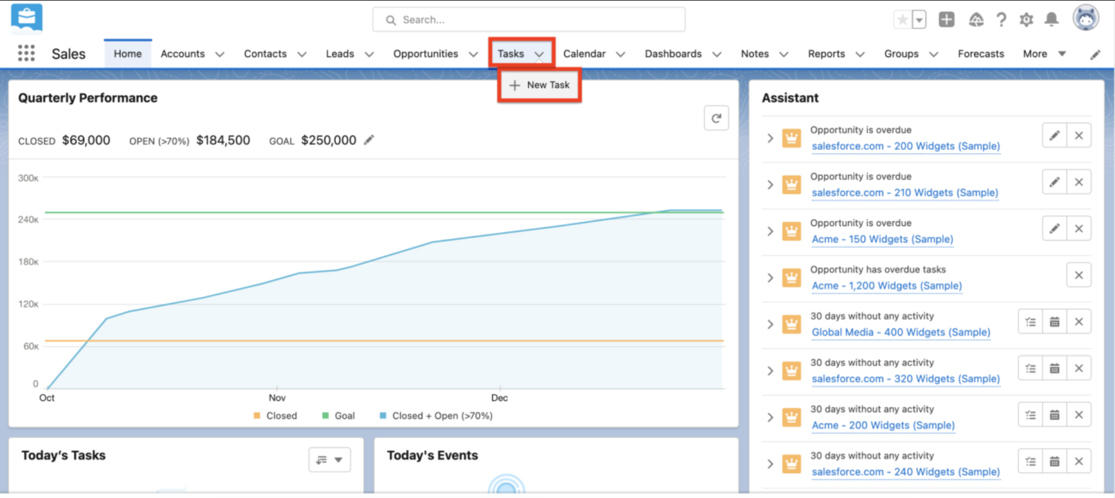The image size is (1115, 498).
Task: Expand the salesforce.com 200 Widgets assistant item
Action: [x=770, y=138]
